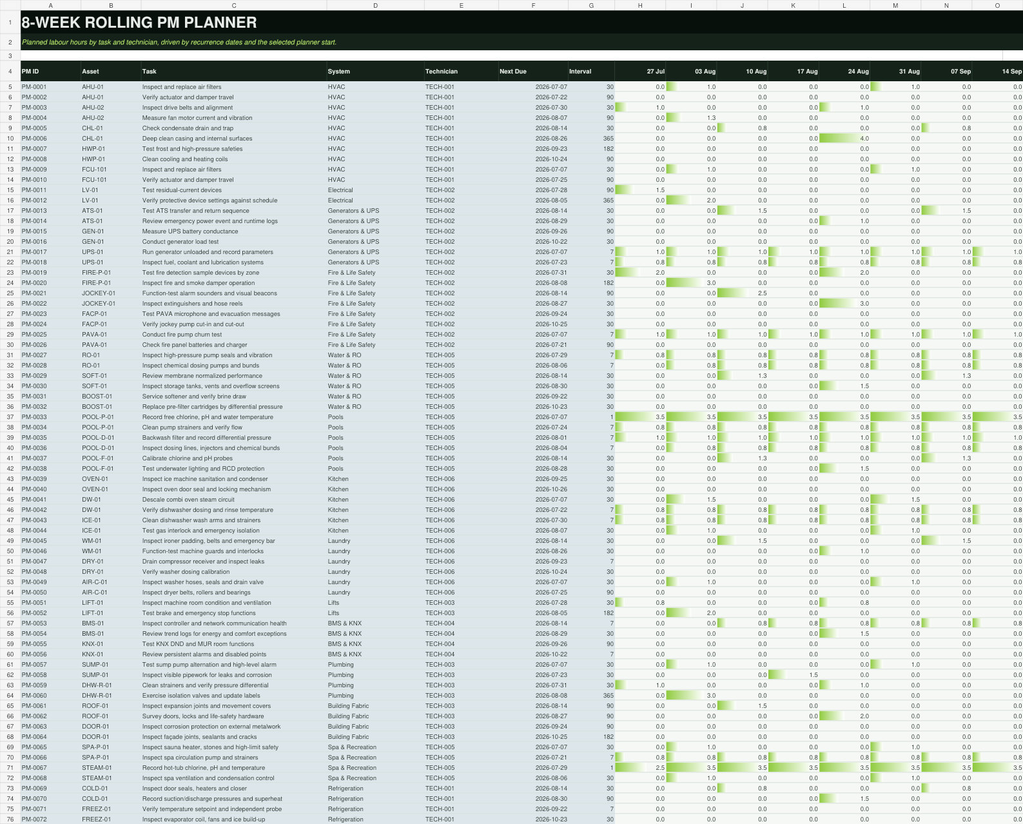
Task: Click the 2.5 value for PM-0021
Action: coord(742,293)
